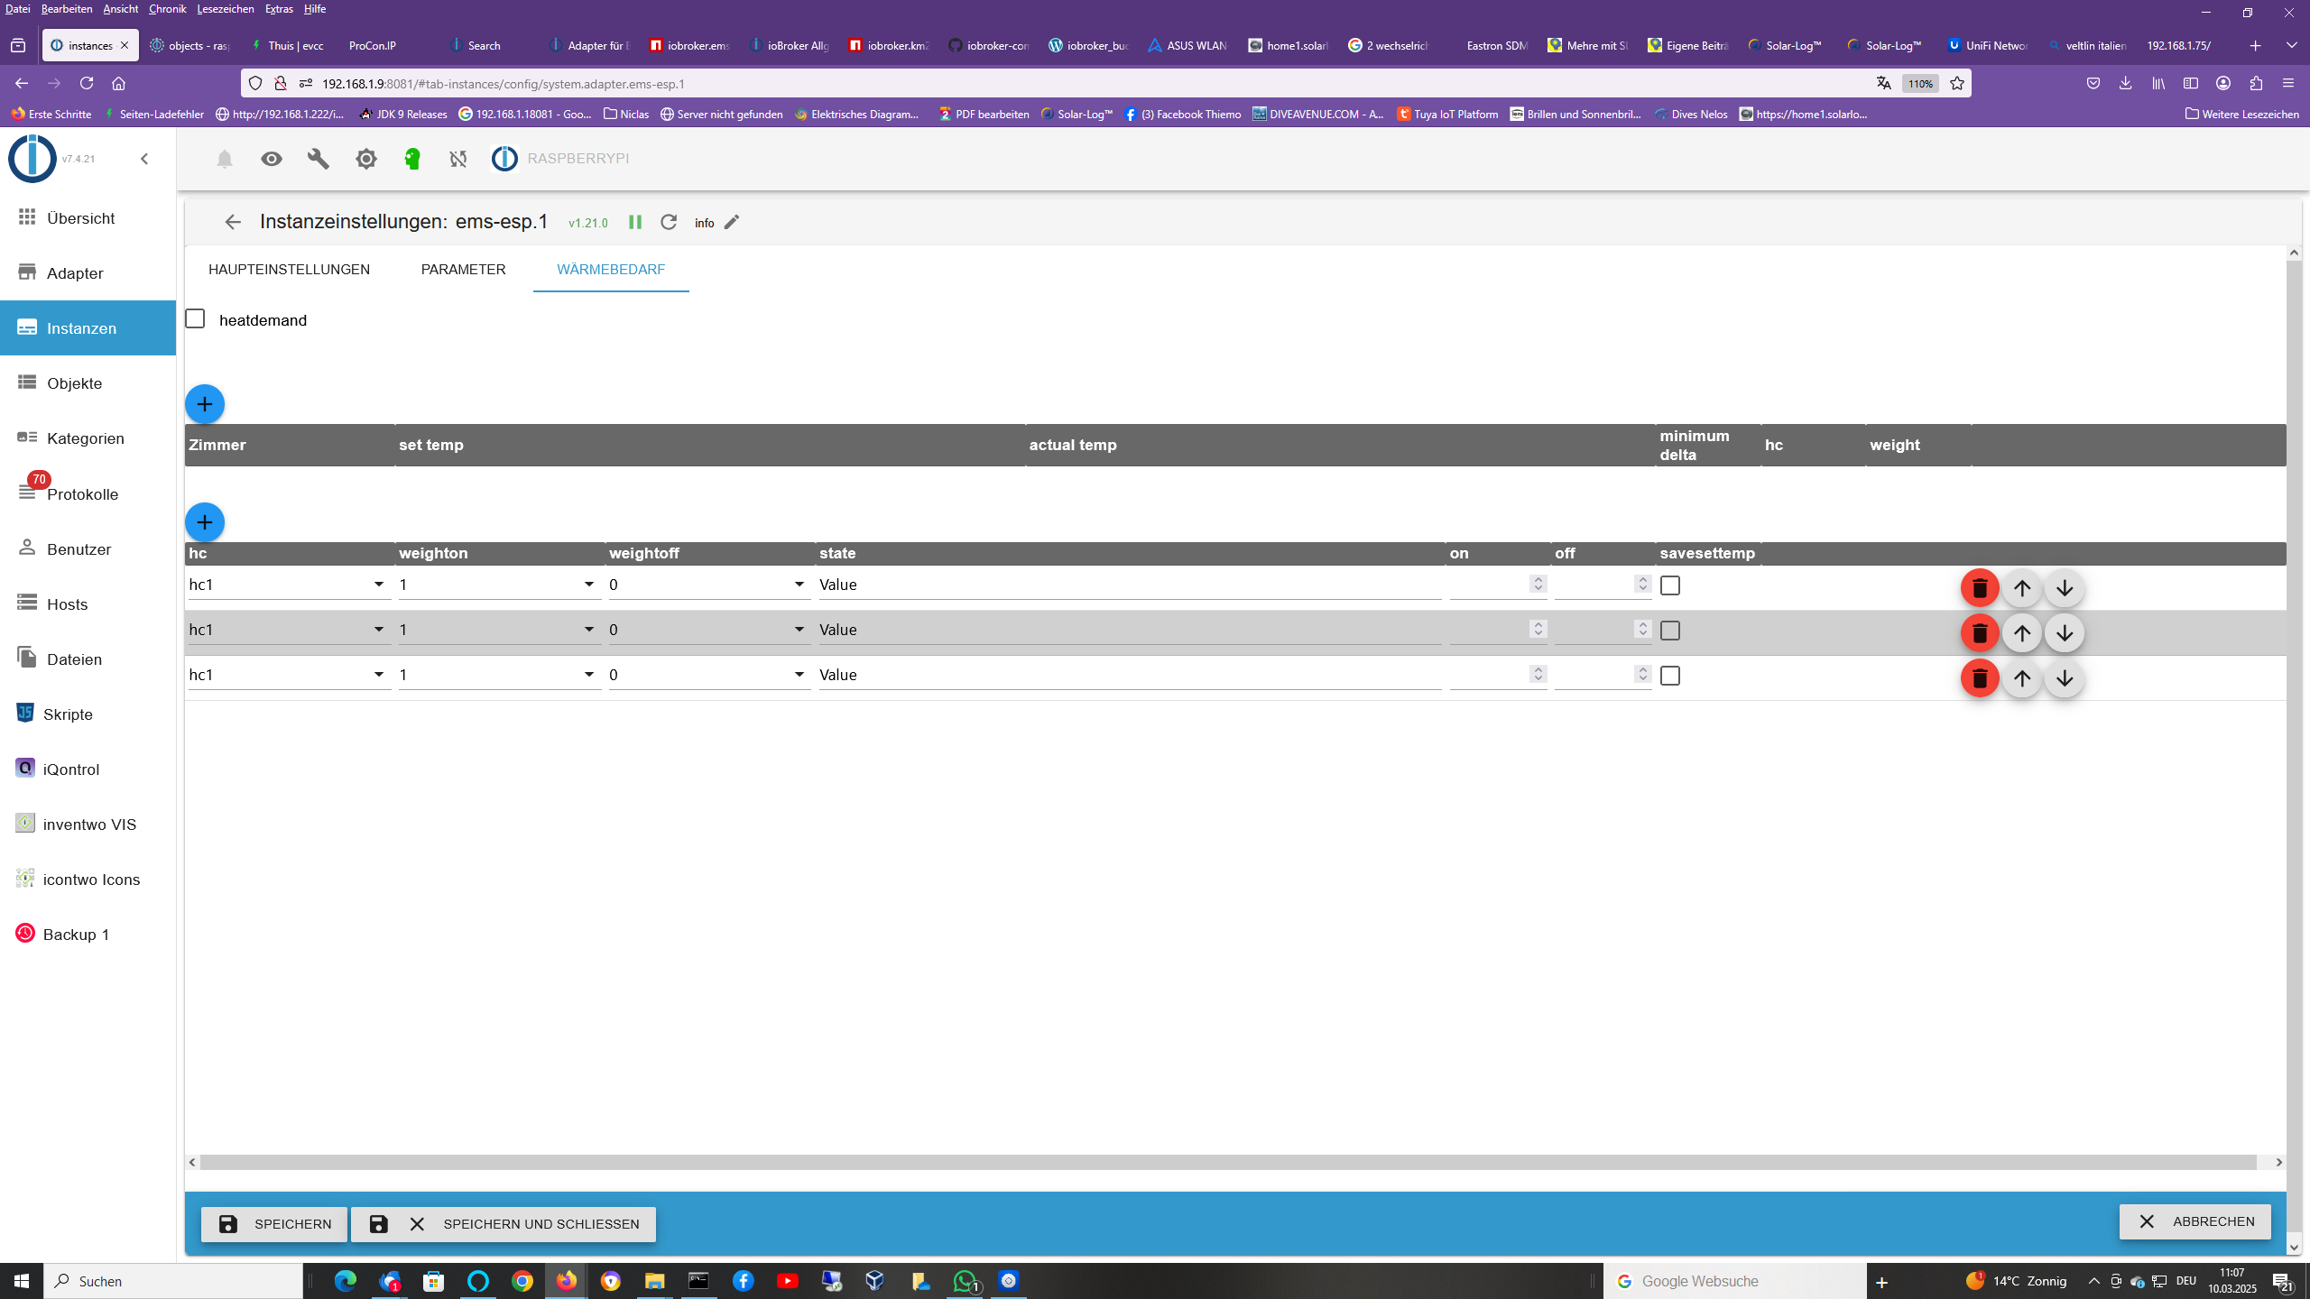The height and width of the screenshot is (1299, 2310).
Task: Click the notifications bell icon
Action: click(x=225, y=159)
